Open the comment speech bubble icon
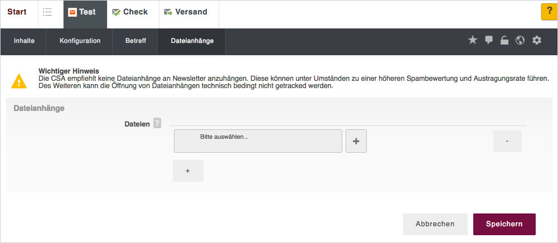This screenshot has height=243, width=558. (x=489, y=40)
